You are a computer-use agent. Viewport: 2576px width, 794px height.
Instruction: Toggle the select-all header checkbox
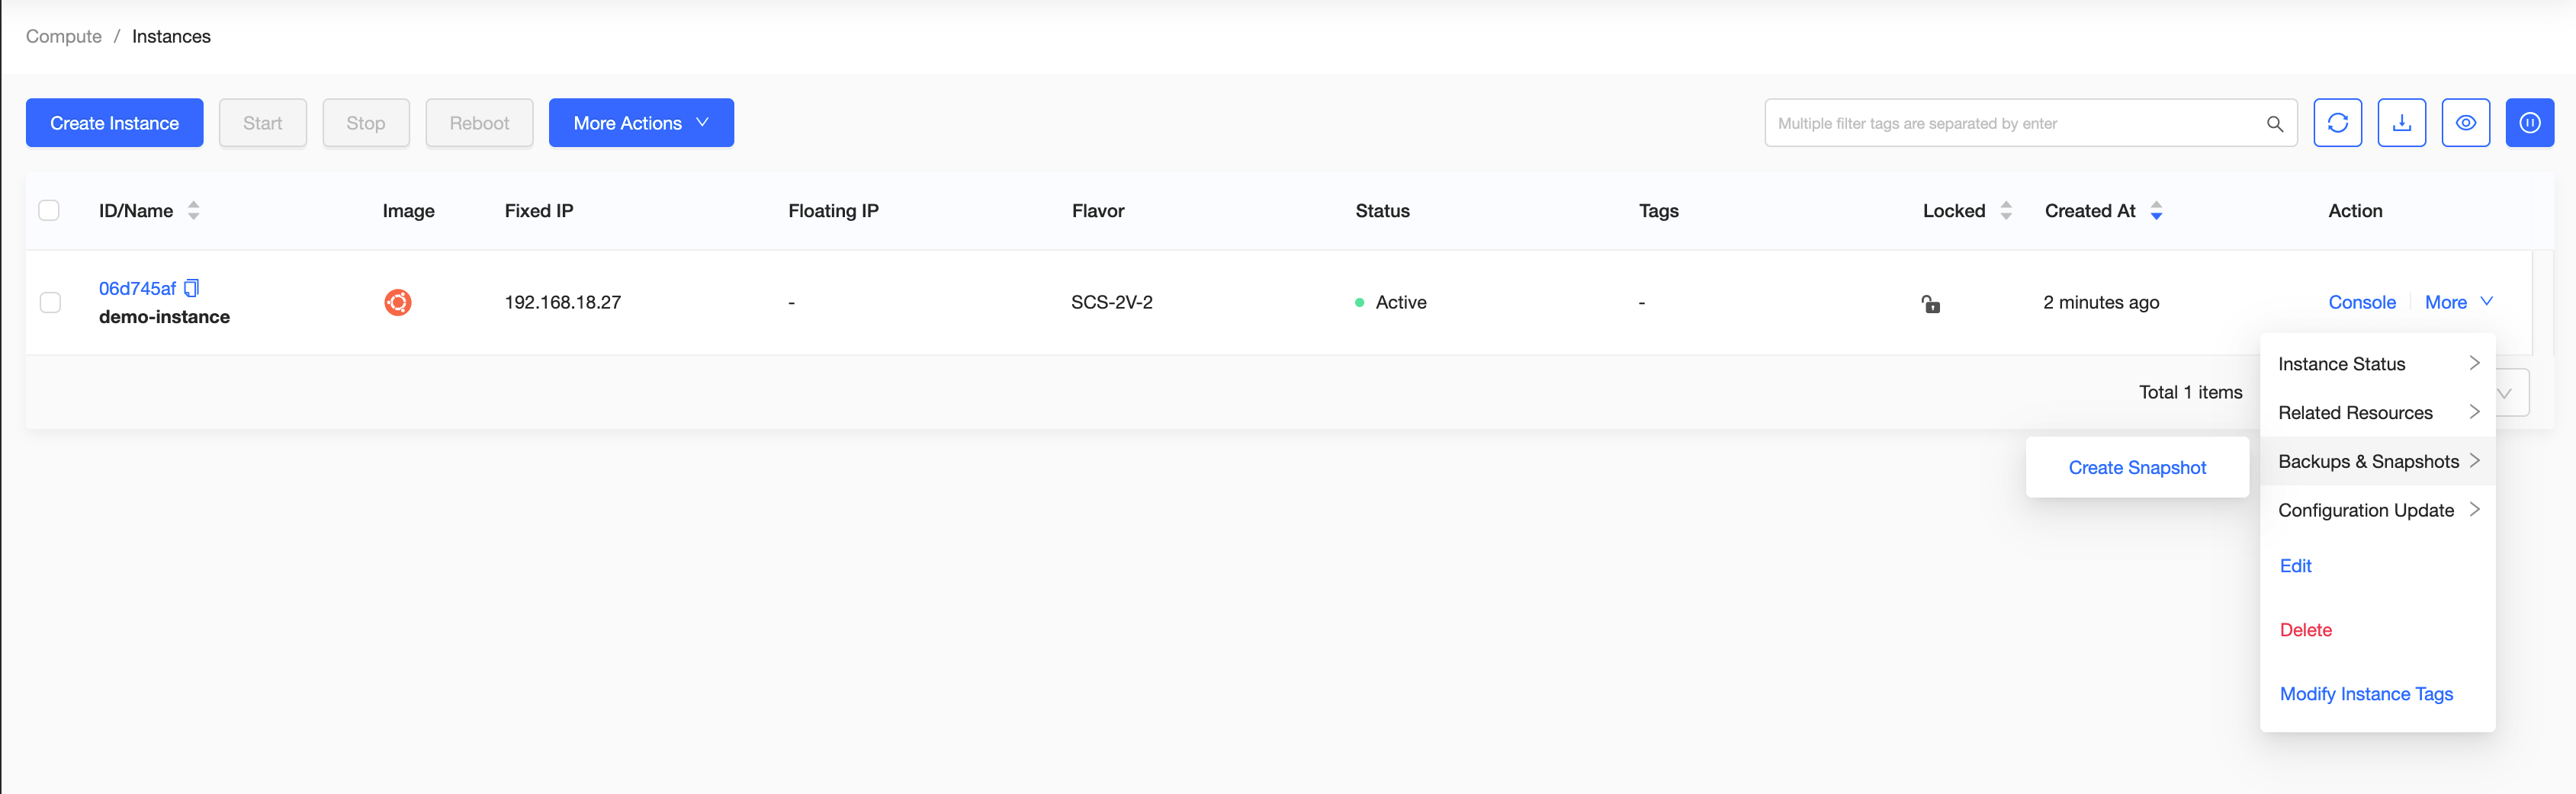(x=49, y=211)
